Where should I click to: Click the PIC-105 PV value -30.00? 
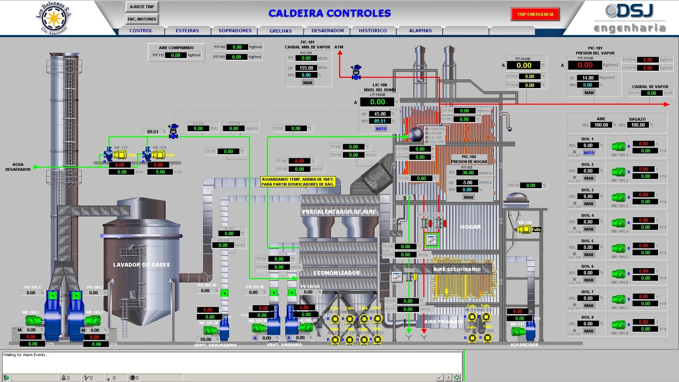(467, 173)
